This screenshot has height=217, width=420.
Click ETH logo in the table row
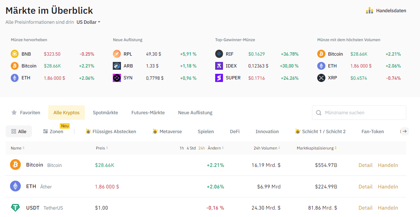pyautogui.click(x=15, y=186)
